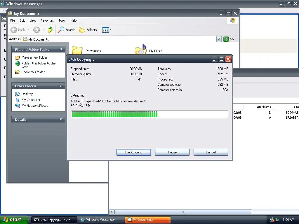The height and width of the screenshot is (224, 299).
Task: Click the green arrow tray icon
Action: pos(277,220)
